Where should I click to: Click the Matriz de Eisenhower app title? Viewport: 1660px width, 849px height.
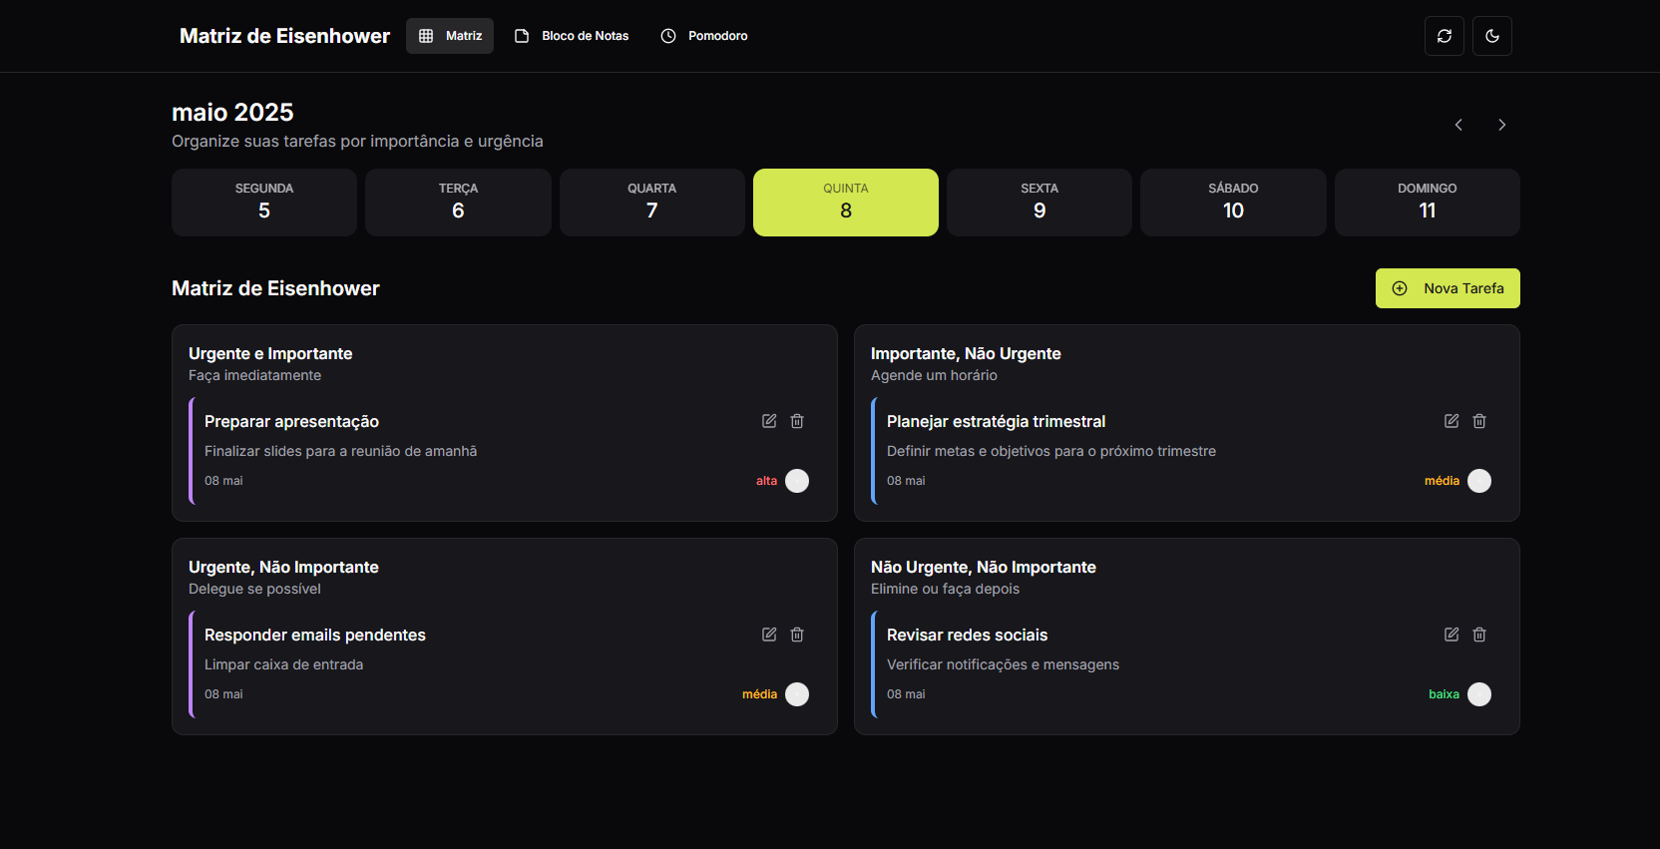[x=284, y=36]
